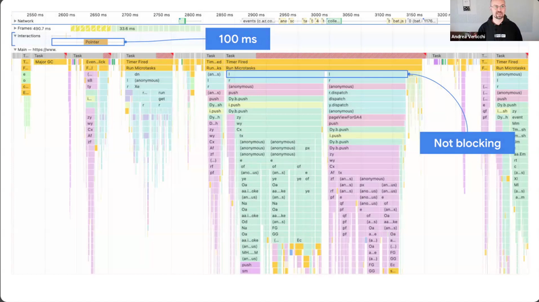Viewport: 539px width, 302px height.
Task: Select the ty function entry
Action: 90,87
